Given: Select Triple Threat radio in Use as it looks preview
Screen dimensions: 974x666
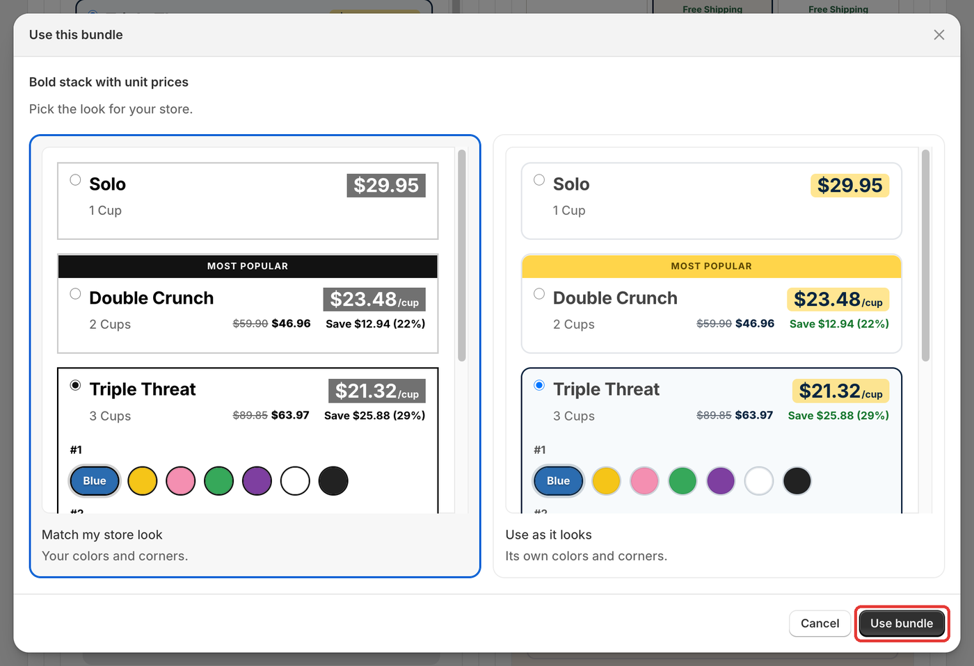Looking at the screenshot, I should point(539,385).
